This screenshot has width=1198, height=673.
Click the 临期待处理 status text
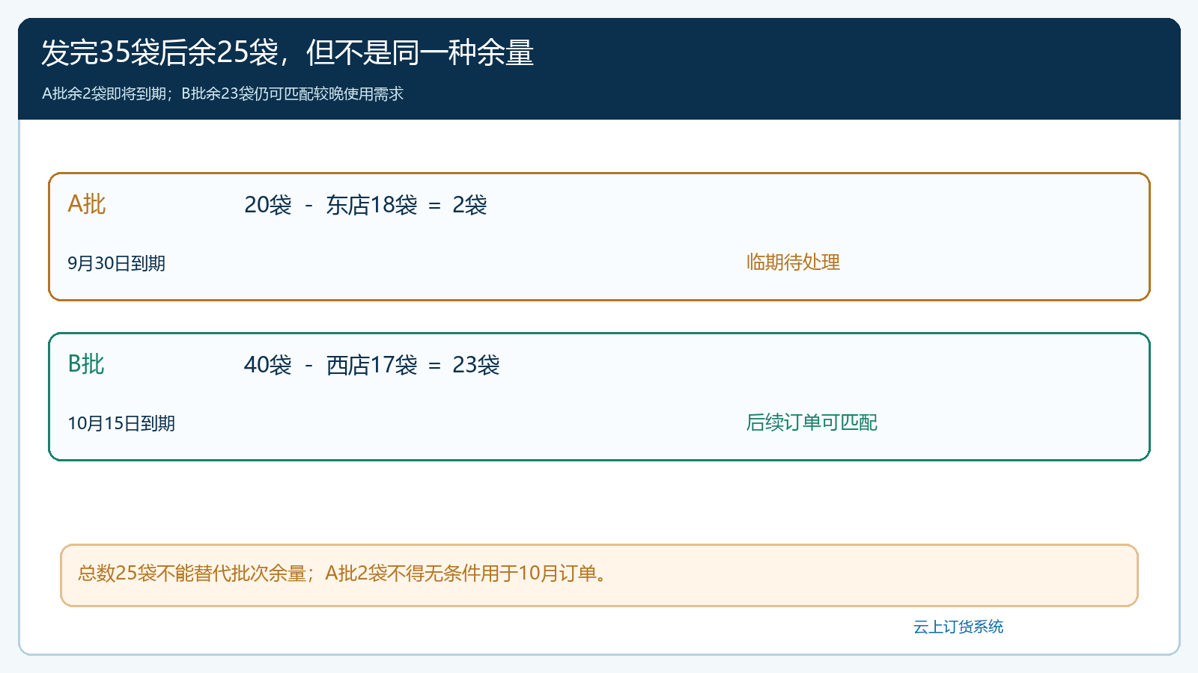tap(793, 262)
